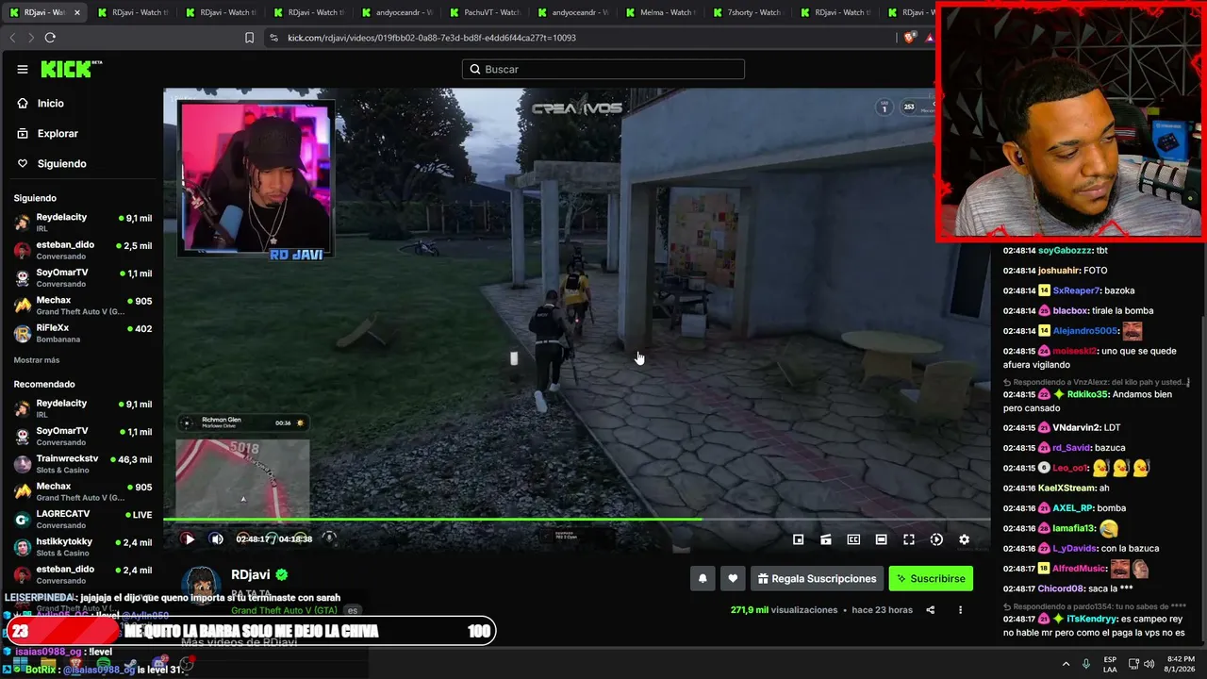1207x679 pixels.
Task: Show hidden system tray icons
Action: click(1067, 663)
